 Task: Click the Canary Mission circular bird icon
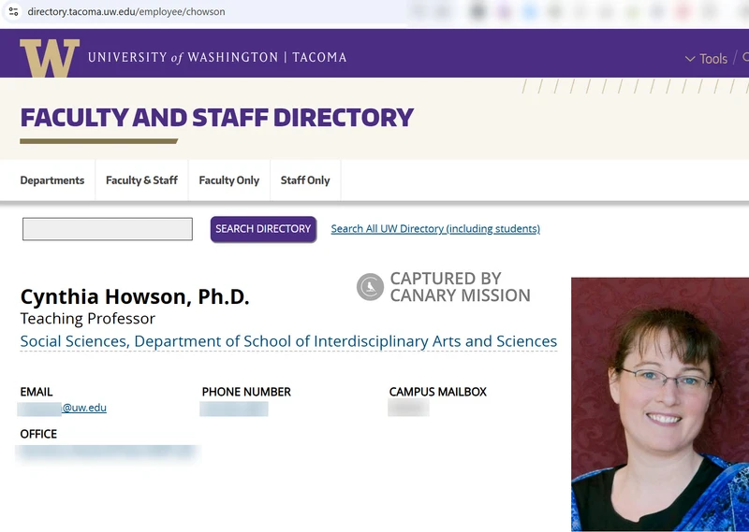point(370,287)
